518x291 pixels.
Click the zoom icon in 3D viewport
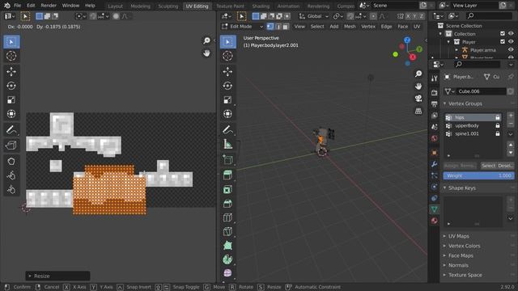tap(418, 74)
